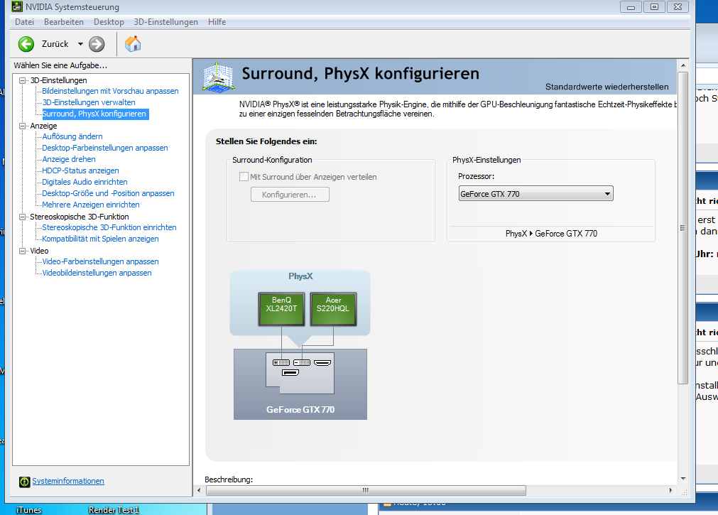This screenshot has height=515, width=718.
Task: Click the DisplayPort connector icon on GPU diagram
Action: 290,372
